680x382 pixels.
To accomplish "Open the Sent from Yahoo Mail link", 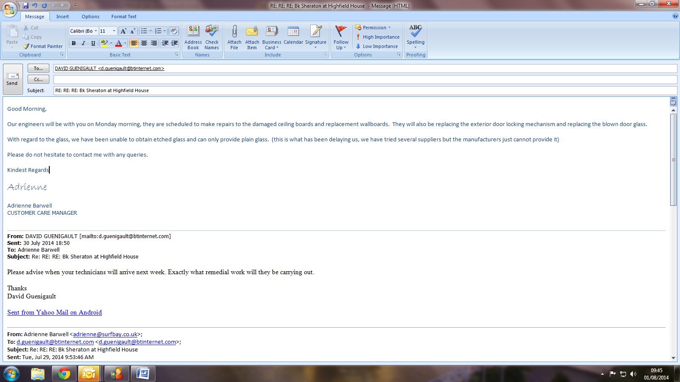I will click(54, 312).
